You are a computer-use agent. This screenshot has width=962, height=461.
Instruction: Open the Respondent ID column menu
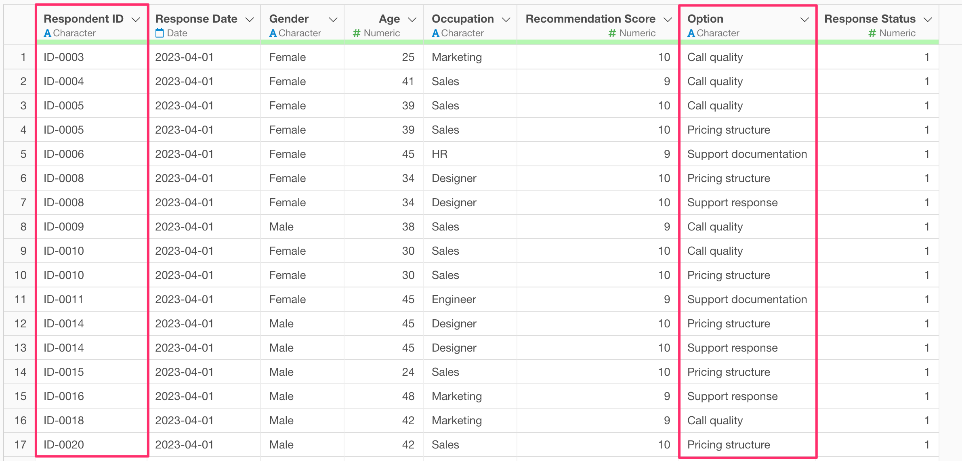[x=136, y=19]
